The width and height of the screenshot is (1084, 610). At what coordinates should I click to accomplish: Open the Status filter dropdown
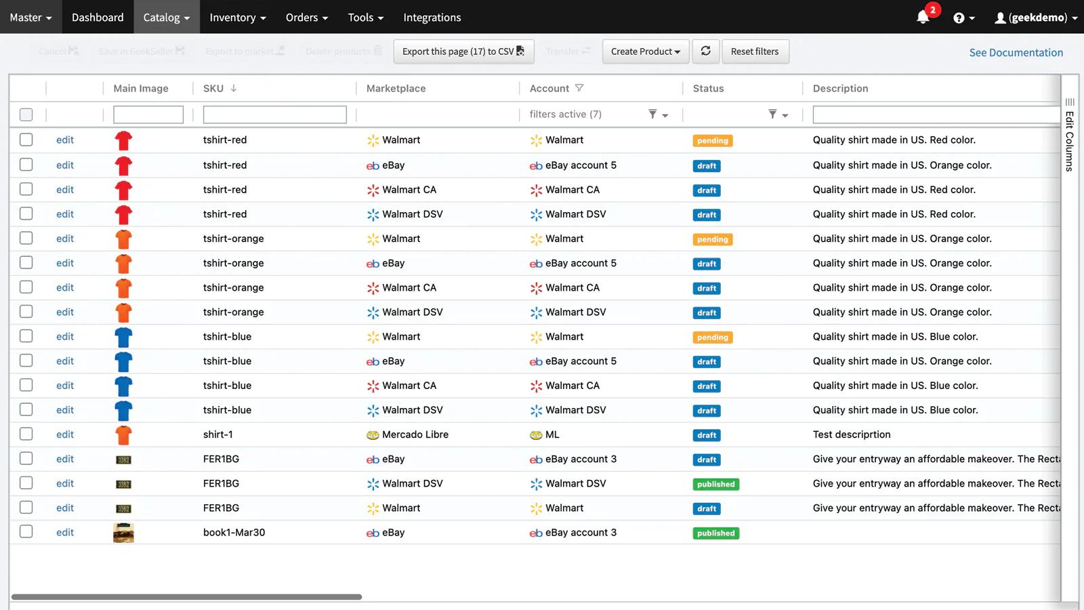tap(778, 115)
